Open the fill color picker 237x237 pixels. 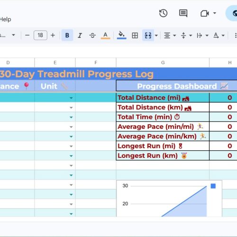[121, 35]
